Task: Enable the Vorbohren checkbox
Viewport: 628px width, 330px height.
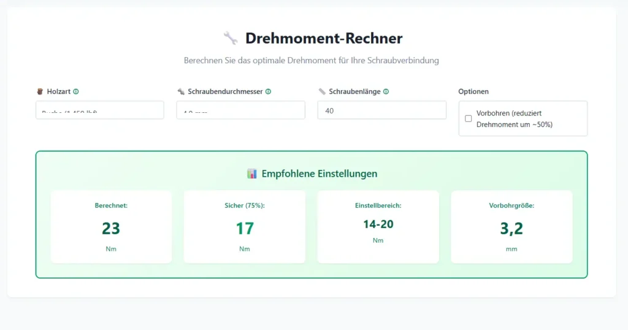Action: [468, 118]
